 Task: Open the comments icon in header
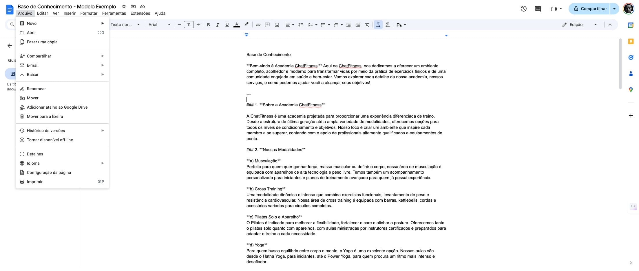coord(538,9)
